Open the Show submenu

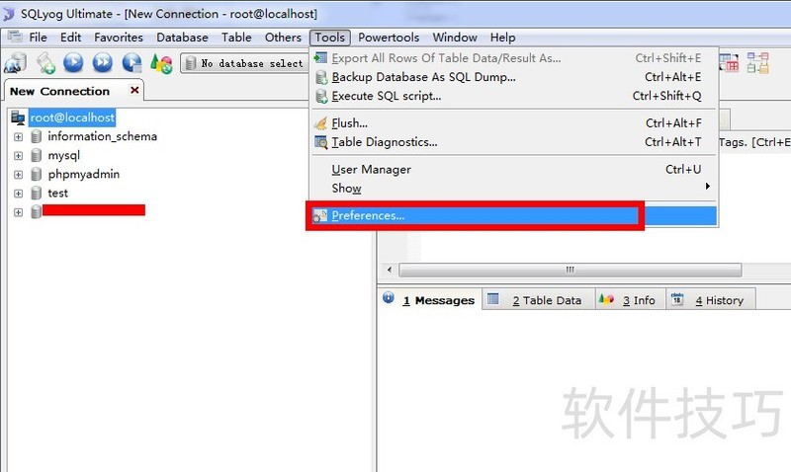[514, 188]
